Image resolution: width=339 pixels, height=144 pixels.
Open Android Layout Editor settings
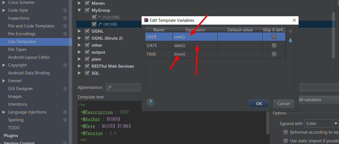pyautogui.click(x=29, y=57)
